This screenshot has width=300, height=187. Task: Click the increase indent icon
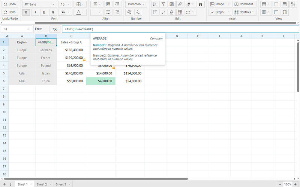click(x=117, y=4)
